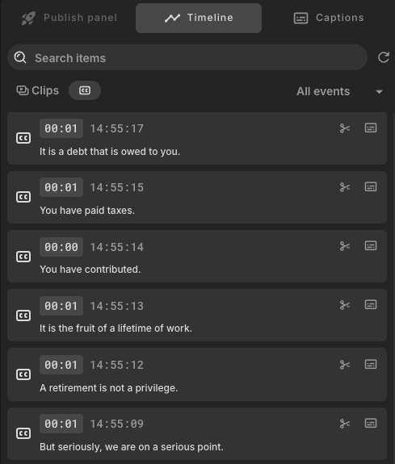The height and width of the screenshot is (464, 395).
Task: Click the refresh icon beside the search bar
Action: point(384,57)
